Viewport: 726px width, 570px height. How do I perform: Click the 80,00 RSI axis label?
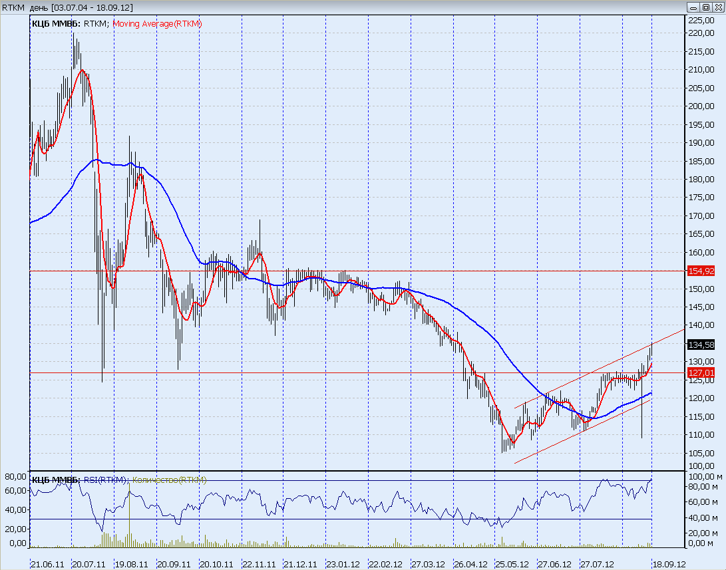click(16, 476)
